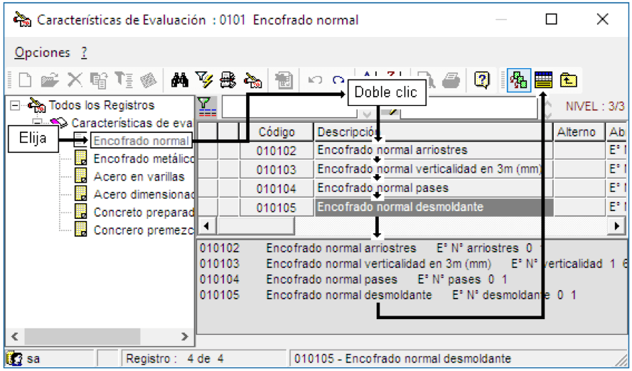Click the help question mark toolbar icon
Image resolution: width=632 pixels, height=371 pixels.
482,80
